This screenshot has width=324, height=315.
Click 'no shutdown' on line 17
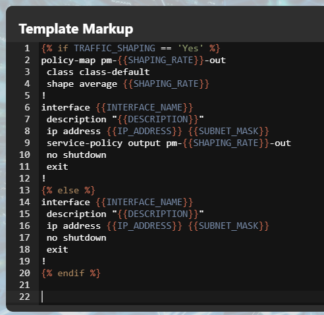coord(76,238)
